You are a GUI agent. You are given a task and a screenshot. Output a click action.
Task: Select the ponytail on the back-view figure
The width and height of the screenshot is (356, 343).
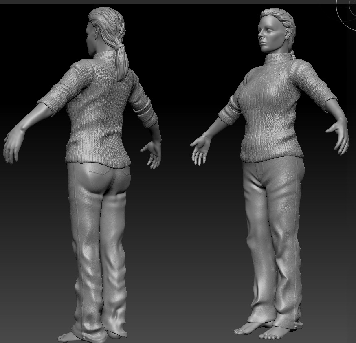tap(121, 62)
